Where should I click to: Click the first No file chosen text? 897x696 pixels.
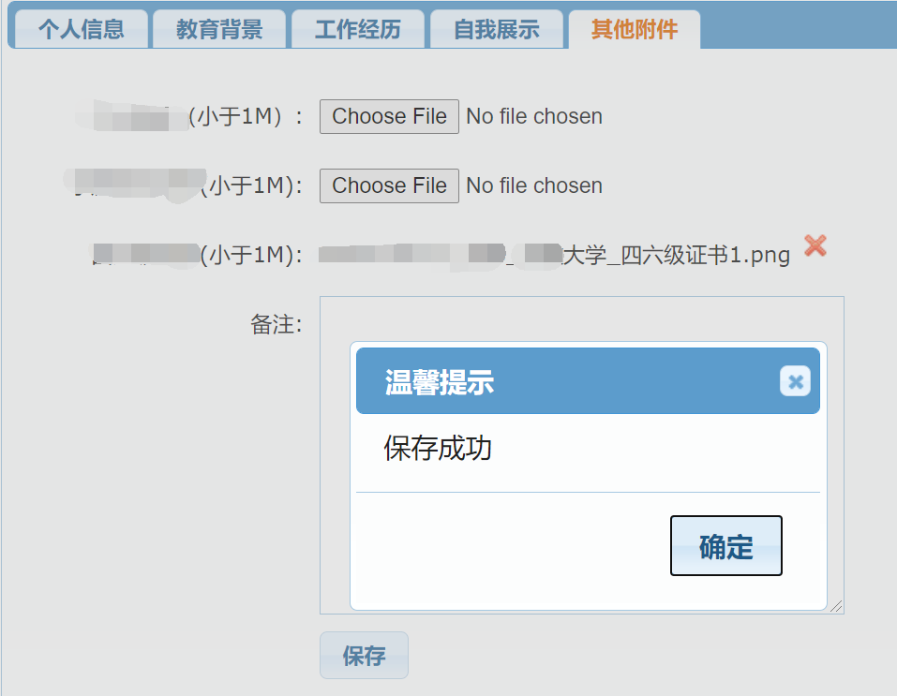point(534,117)
